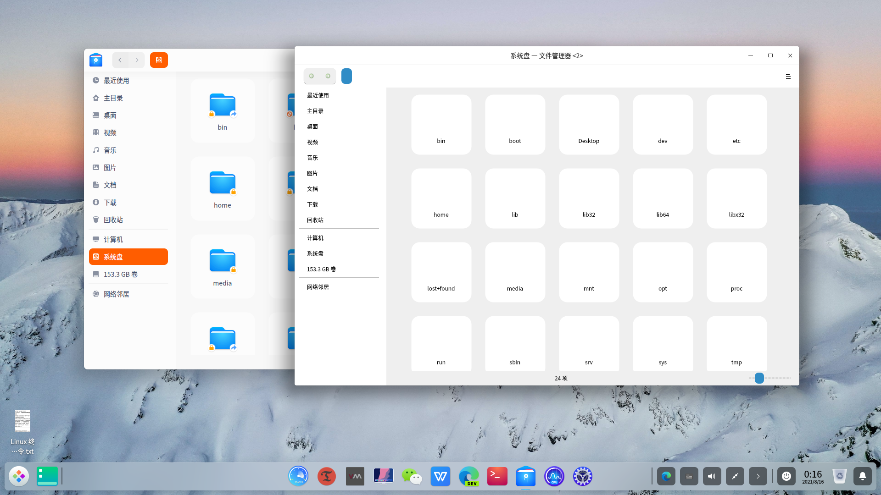Open WPS Office from the dock
The image size is (881, 495).
click(x=440, y=476)
